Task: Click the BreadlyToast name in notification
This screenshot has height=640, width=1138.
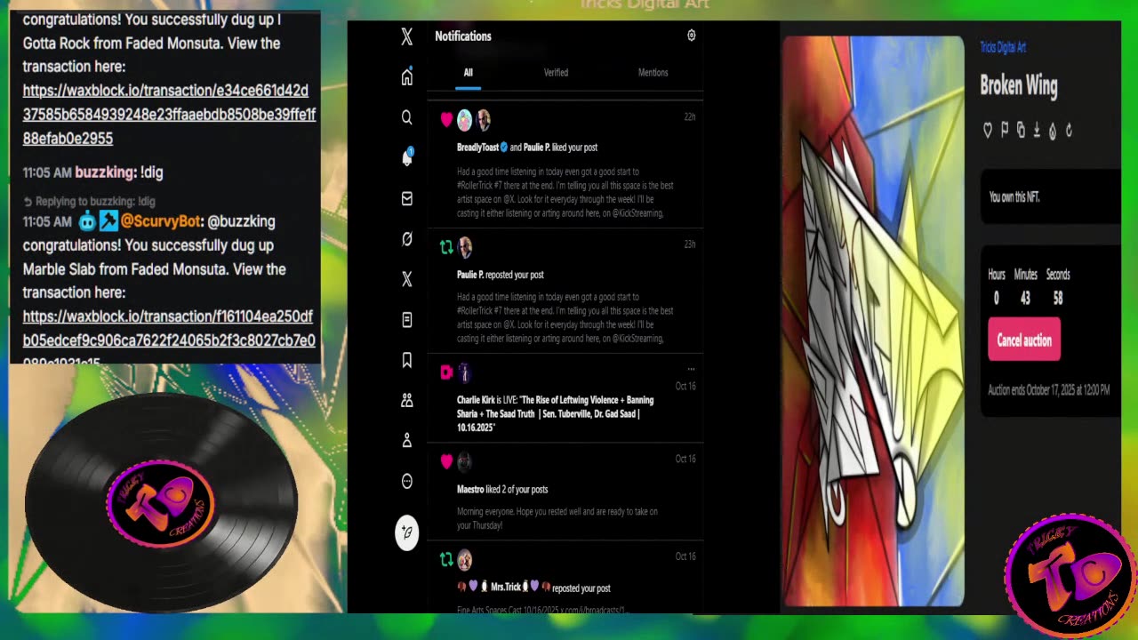Action: click(478, 148)
